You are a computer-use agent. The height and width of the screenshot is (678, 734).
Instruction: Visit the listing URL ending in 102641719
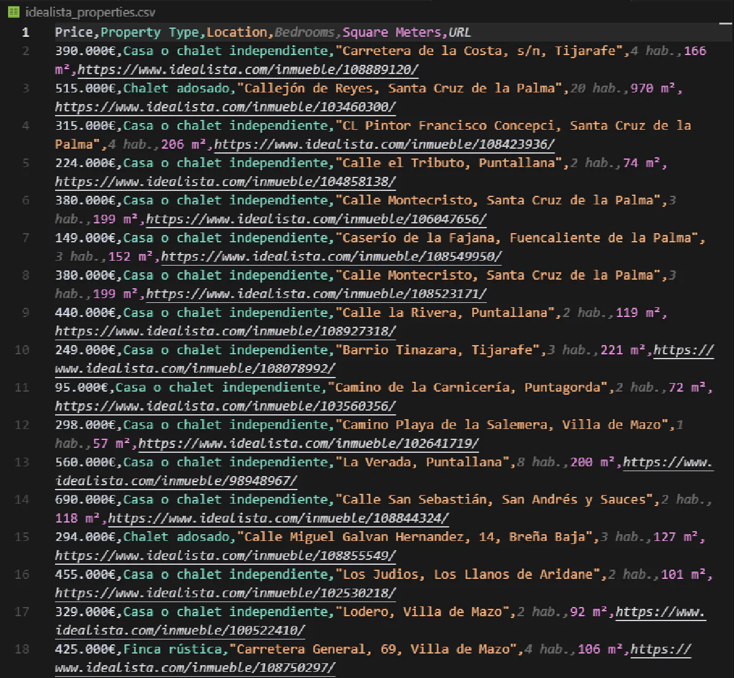[309, 443]
